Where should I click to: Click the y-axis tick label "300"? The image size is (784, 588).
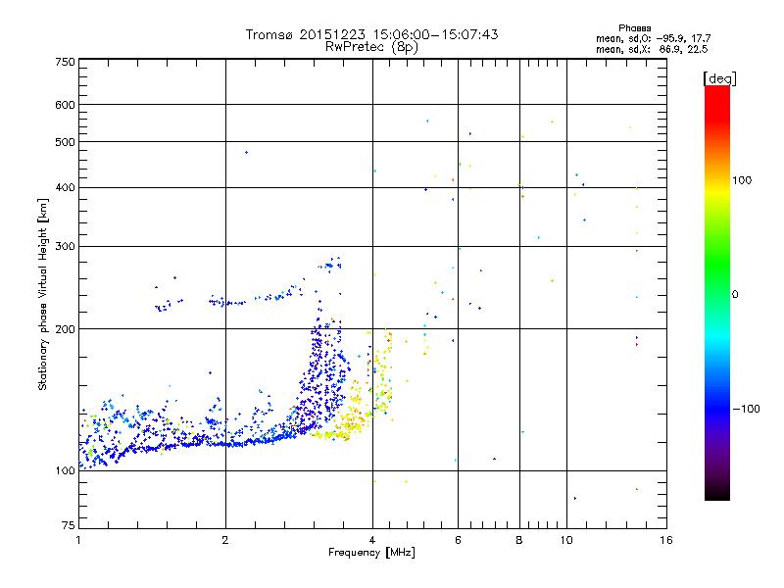[x=65, y=246]
